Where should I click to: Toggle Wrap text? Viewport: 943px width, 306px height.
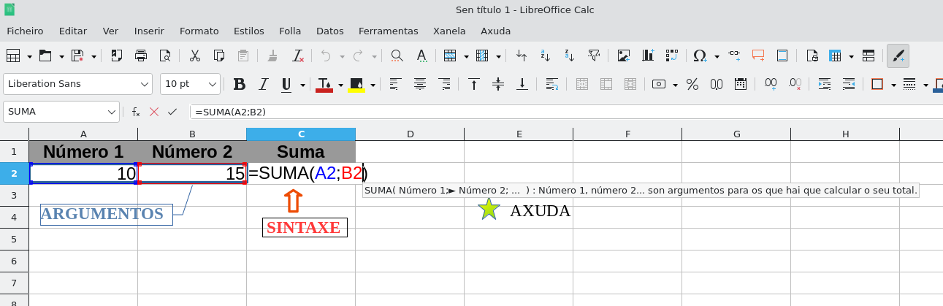point(552,84)
